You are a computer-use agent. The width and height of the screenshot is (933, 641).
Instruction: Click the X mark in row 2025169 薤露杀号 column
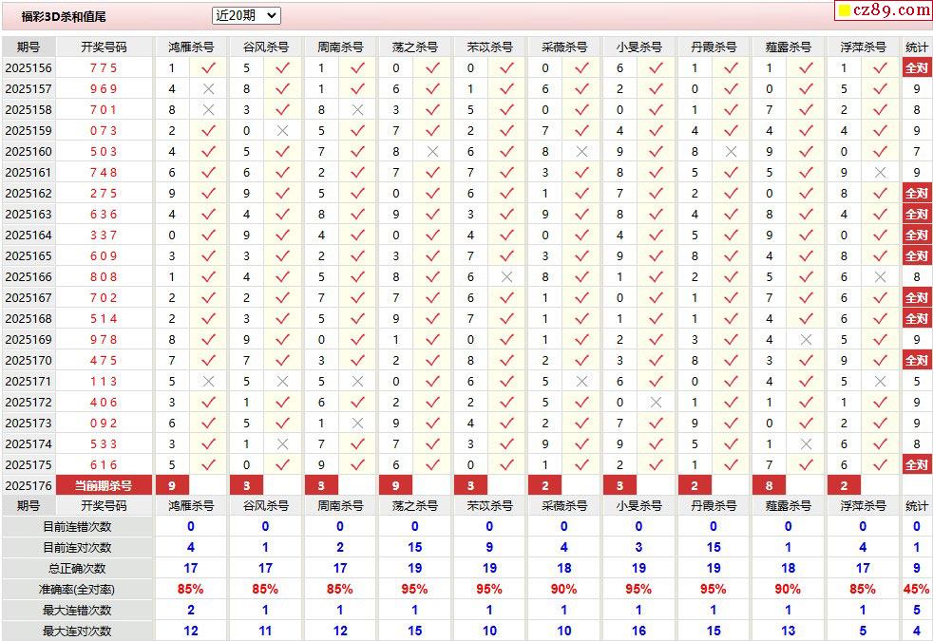tap(806, 340)
